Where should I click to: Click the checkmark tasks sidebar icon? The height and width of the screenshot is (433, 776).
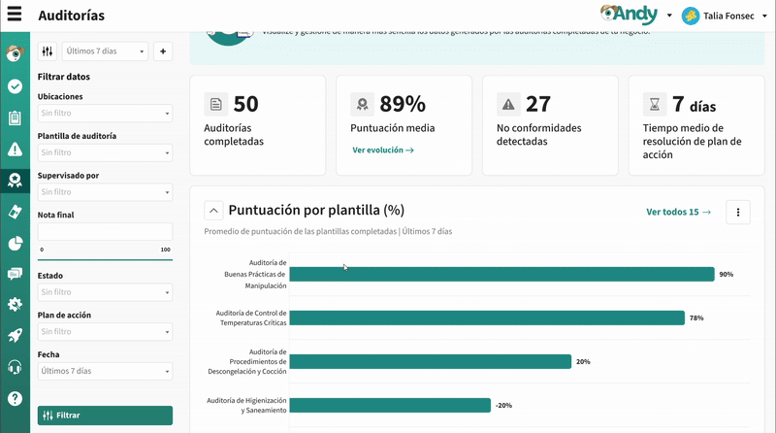click(15, 85)
